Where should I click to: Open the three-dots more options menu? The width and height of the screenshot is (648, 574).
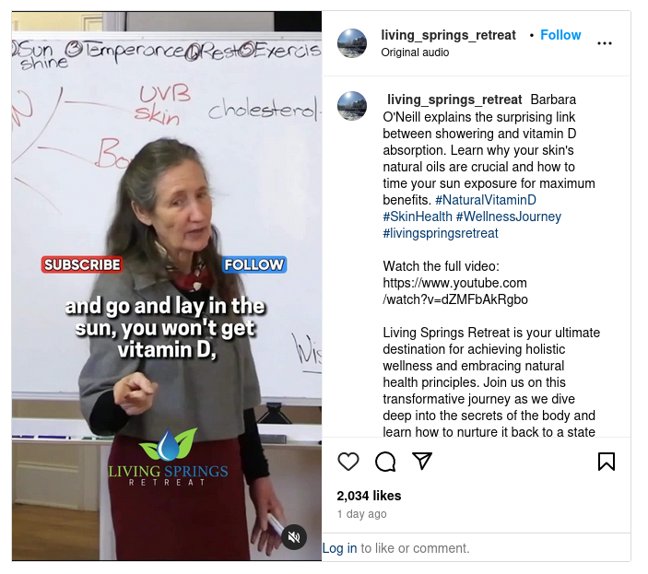604,43
